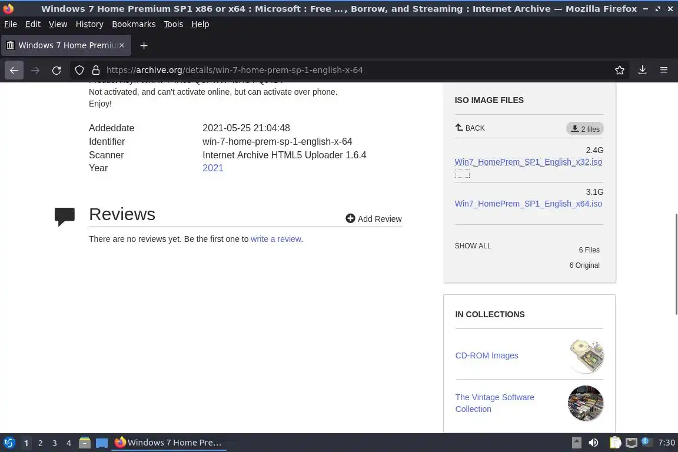678x452 pixels.
Task: Open the View menu
Action: [x=58, y=24]
